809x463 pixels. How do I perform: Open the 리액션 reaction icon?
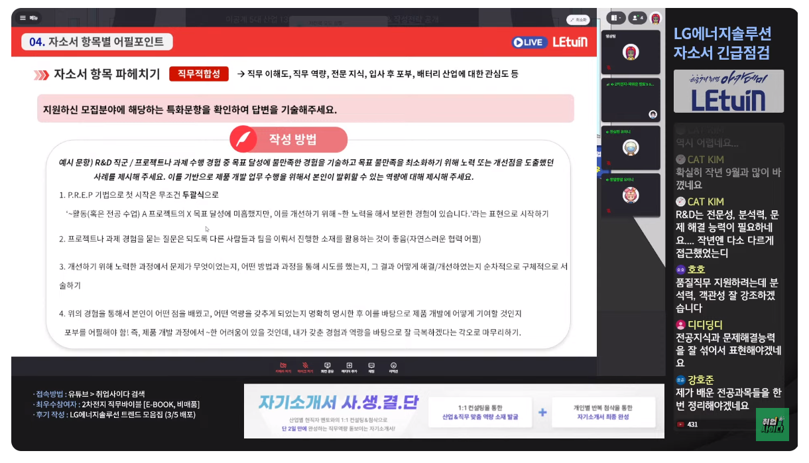point(393,367)
